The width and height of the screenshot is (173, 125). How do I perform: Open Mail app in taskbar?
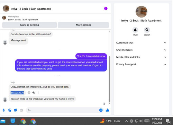click(x=3, y=121)
